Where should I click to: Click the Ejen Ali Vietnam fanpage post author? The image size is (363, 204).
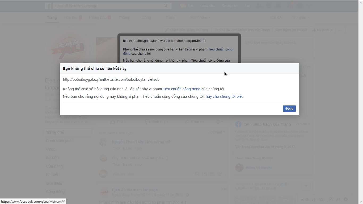[x=135, y=190]
